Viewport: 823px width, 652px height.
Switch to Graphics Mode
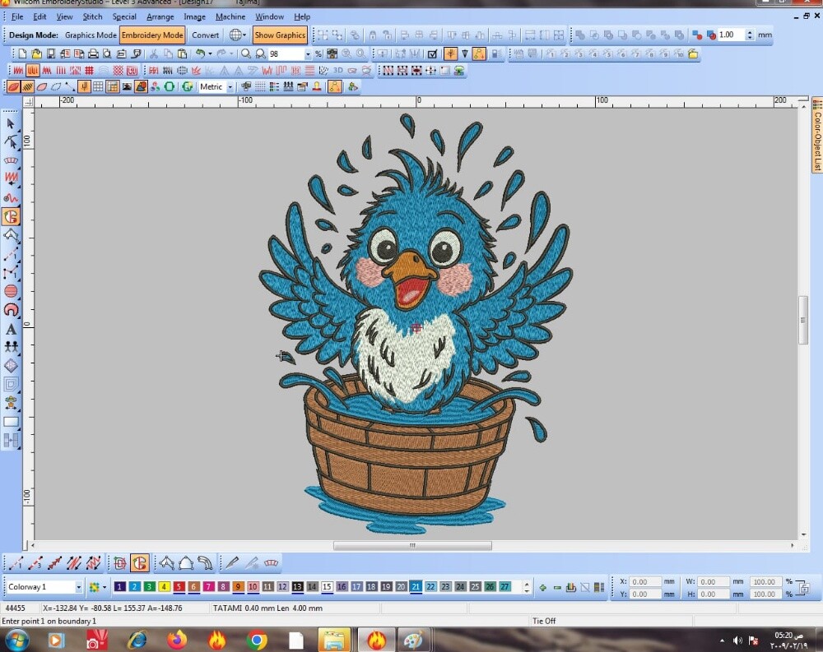[x=91, y=35]
